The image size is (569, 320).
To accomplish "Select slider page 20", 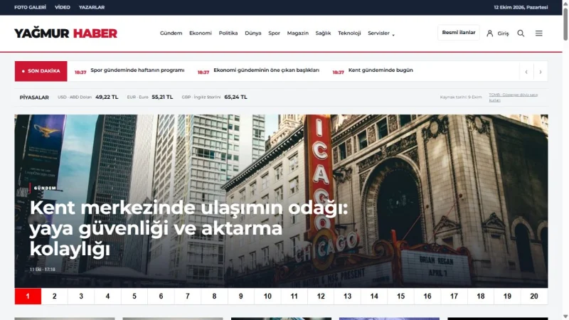I will tap(534, 297).
